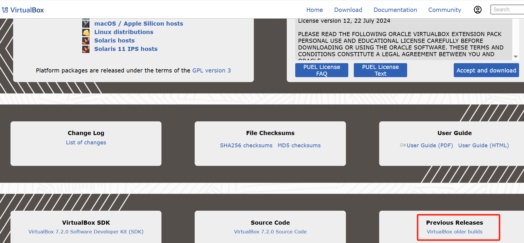Open the Documentation menu item

[x=395, y=10]
